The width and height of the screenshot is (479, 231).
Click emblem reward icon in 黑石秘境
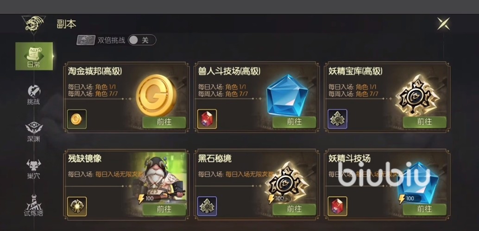pyautogui.click(x=207, y=206)
